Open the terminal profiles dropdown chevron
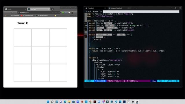Screen dimensions: 185x104 [136, 8]
